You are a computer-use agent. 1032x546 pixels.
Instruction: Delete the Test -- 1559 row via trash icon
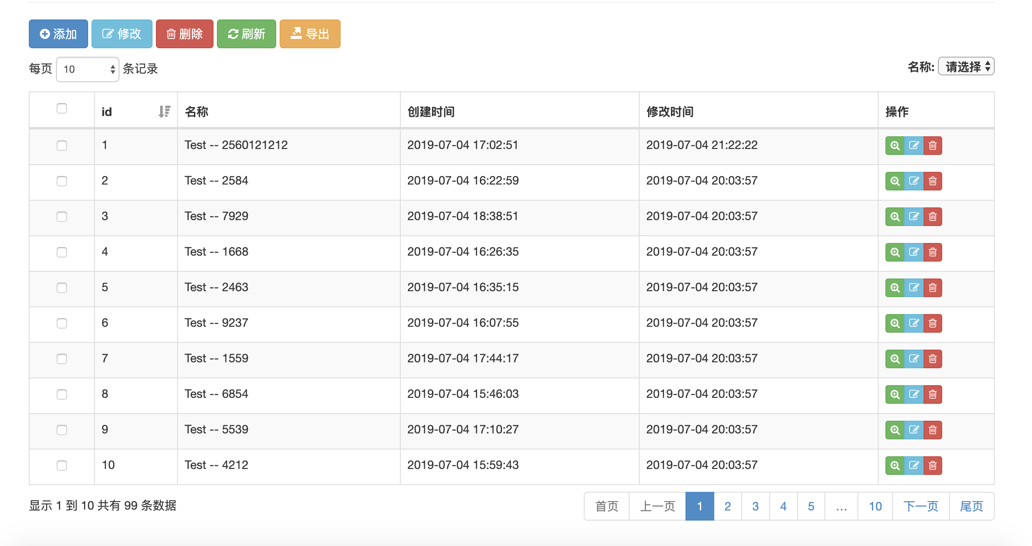tap(933, 359)
